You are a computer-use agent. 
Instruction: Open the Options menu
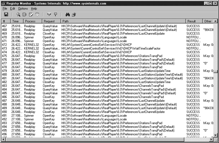23,9
